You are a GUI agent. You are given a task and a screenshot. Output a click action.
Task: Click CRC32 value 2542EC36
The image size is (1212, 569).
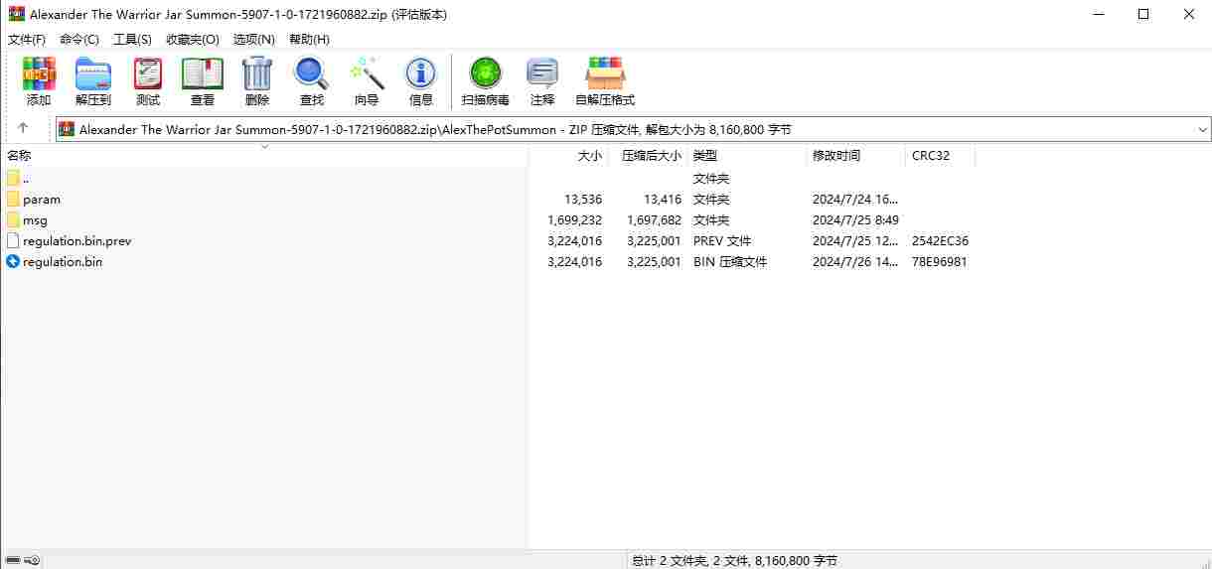940,240
